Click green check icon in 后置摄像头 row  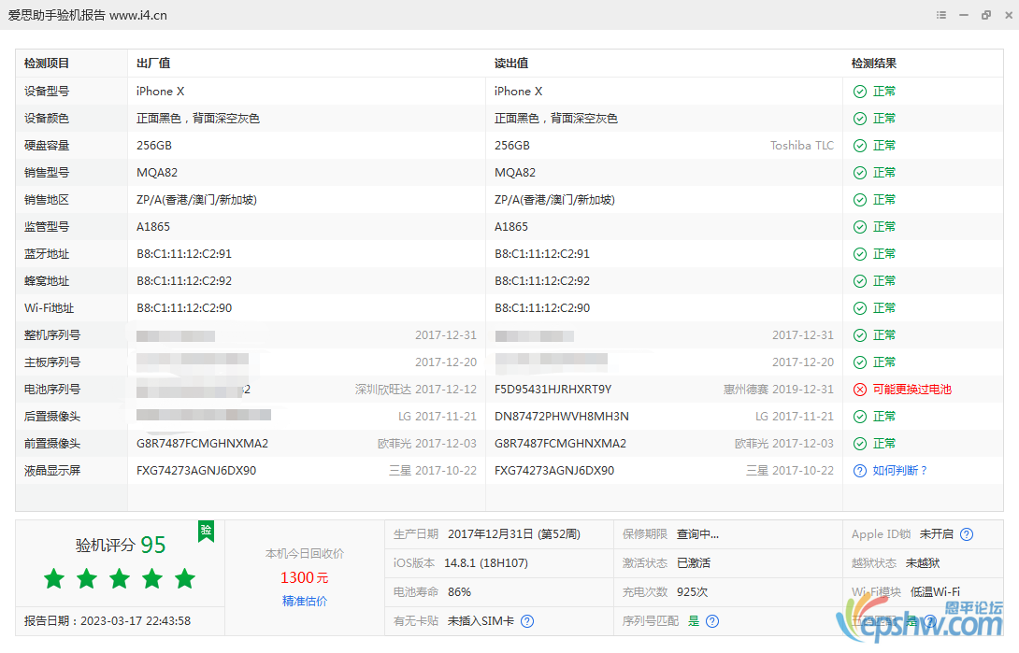(x=860, y=417)
